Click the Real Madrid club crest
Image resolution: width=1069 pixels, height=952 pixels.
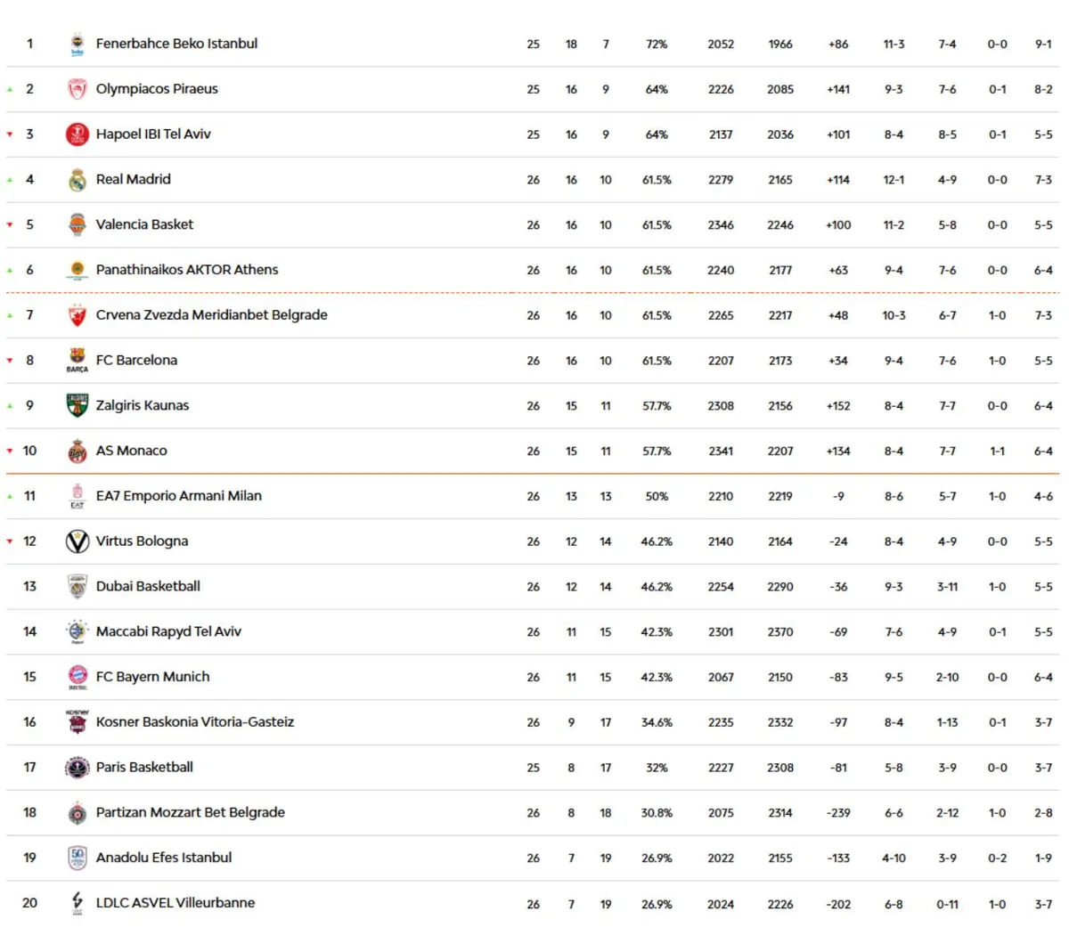pos(78,180)
